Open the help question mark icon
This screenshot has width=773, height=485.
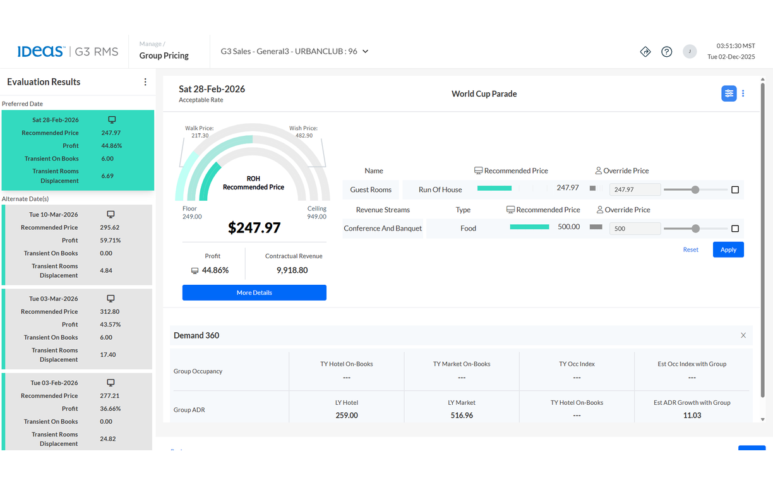[667, 52]
